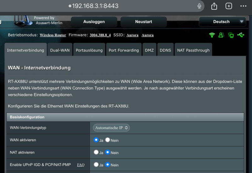Open the browser tabs counter
The width and height of the screenshot is (252, 173).
point(229,6)
